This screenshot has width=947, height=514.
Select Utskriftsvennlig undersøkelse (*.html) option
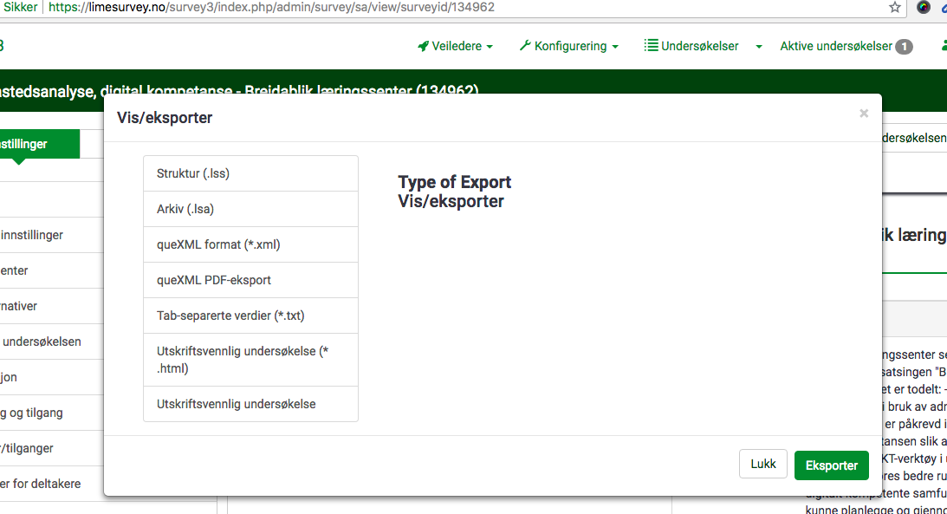pos(250,360)
